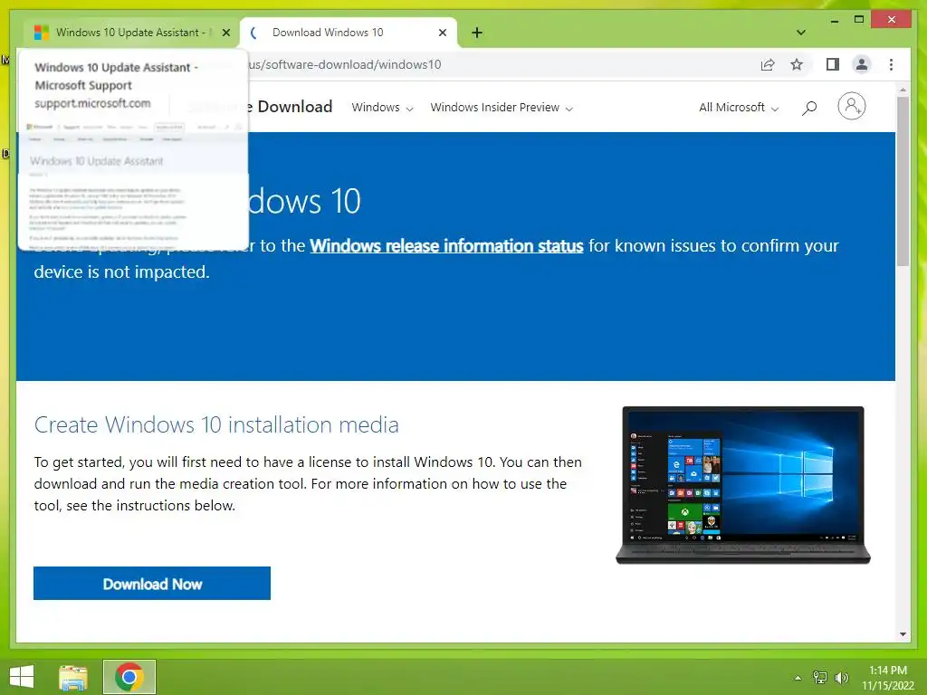Expand the Windows navigation menu

(x=382, y=108)
